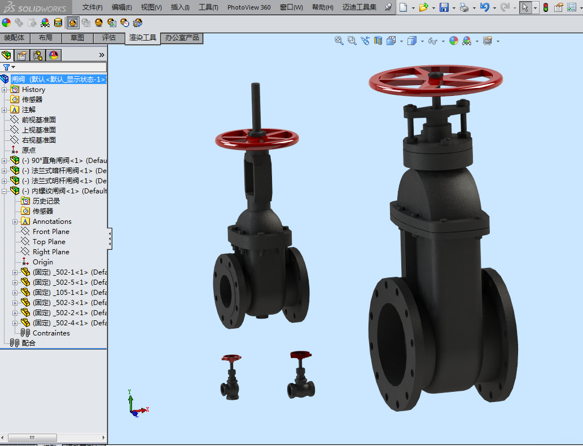Viewport: 583px width, 446px height.
Task: Toggle the Integrated Preview button
Action: tap(73, 23)
